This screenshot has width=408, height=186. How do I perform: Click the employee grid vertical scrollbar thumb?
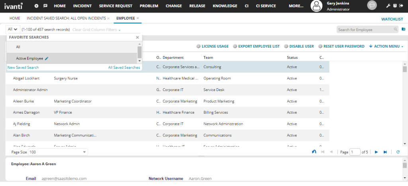[x=405, y=69]
